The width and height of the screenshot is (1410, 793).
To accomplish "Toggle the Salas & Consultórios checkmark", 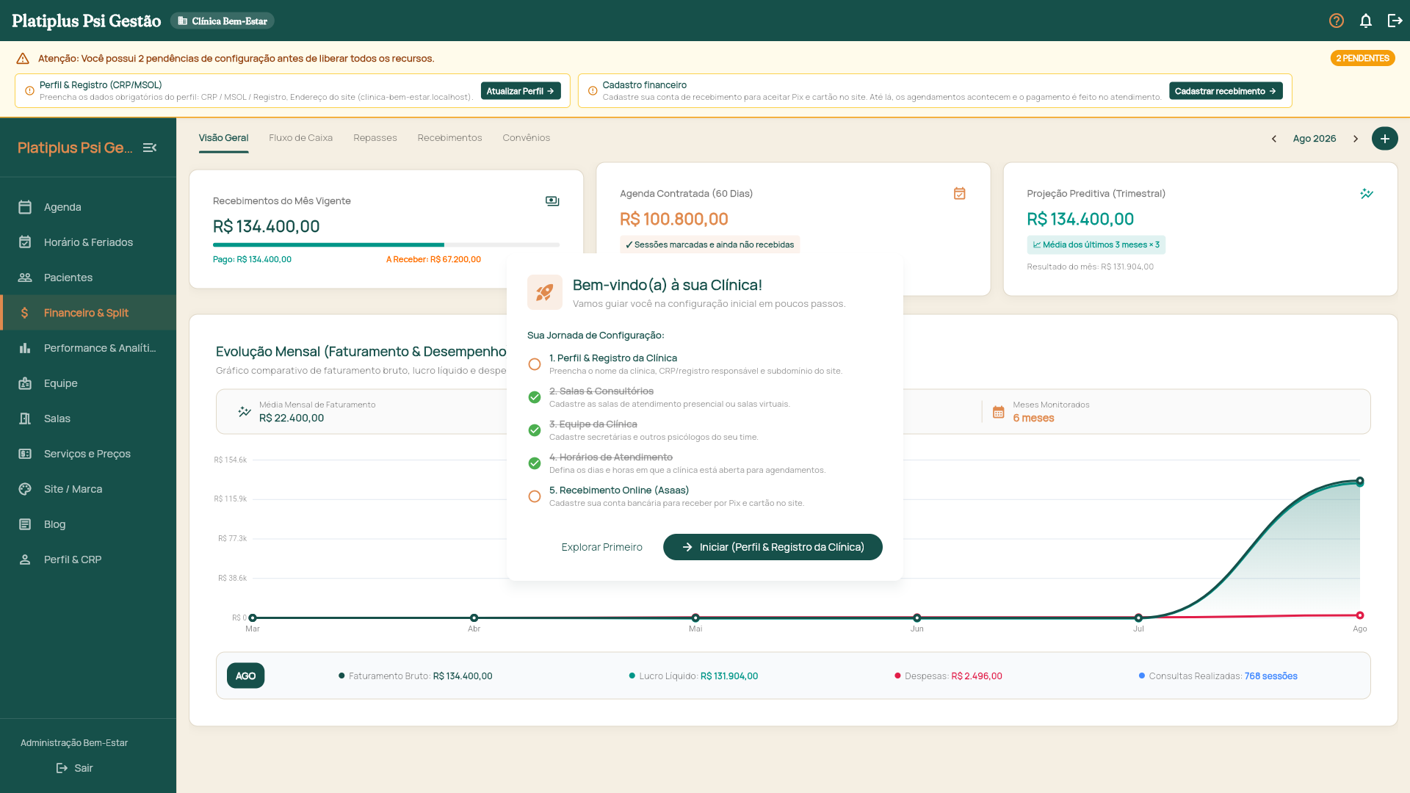I will [535, 397].
